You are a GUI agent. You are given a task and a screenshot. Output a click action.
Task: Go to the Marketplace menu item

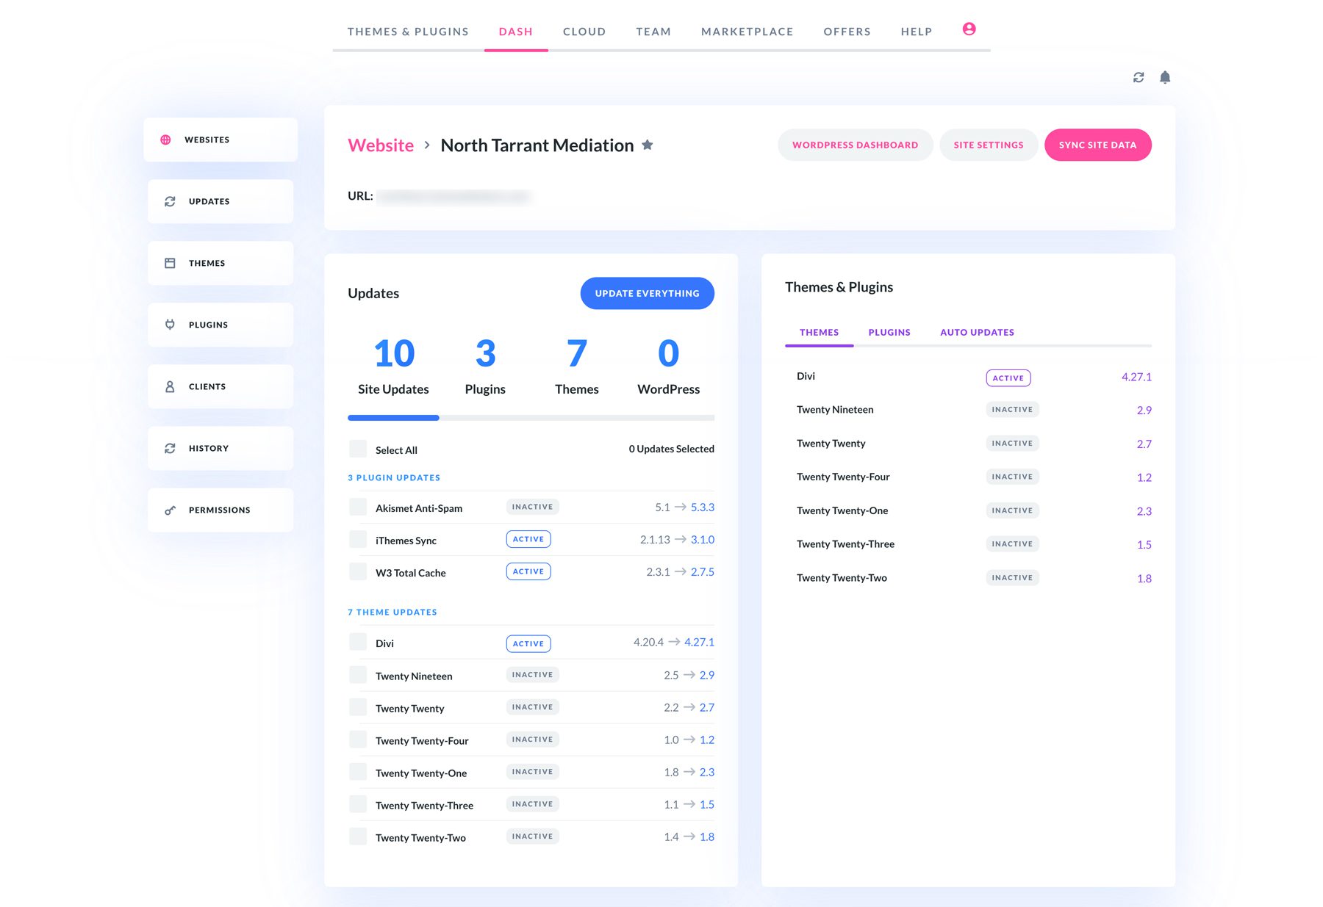point(747,31)
